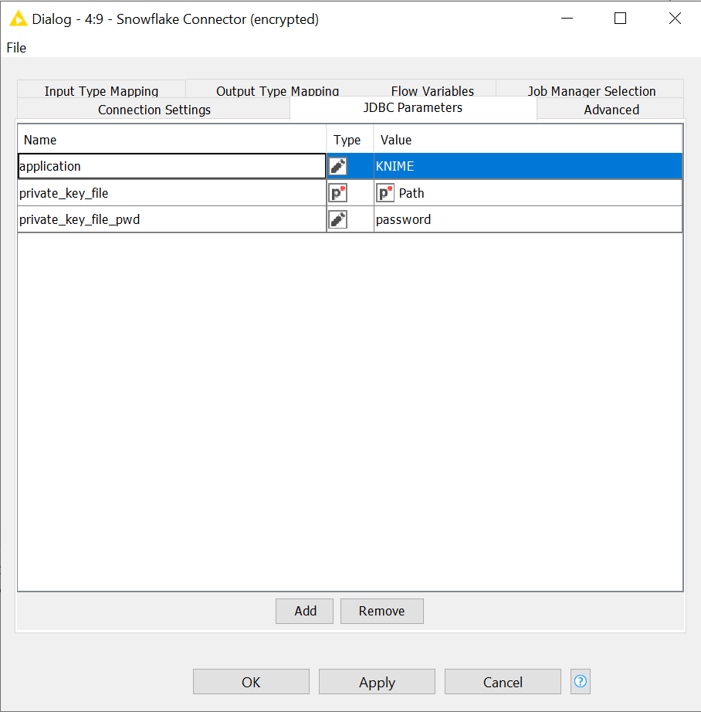Select the private_key_file_pwd name cell
Viewport: 701px width, 712px height.
pyautogui.click(x=172, y=220)
